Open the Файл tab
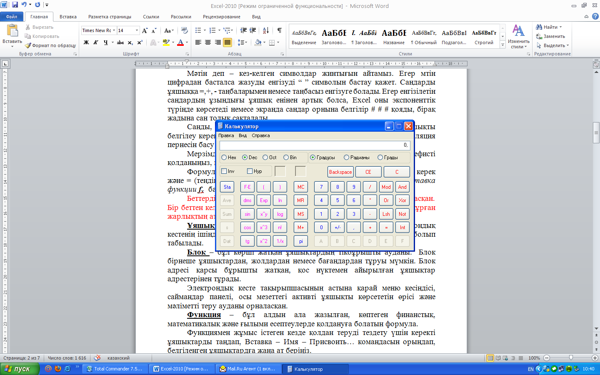Screen dimensions: 600x375 tap(12, 17)
